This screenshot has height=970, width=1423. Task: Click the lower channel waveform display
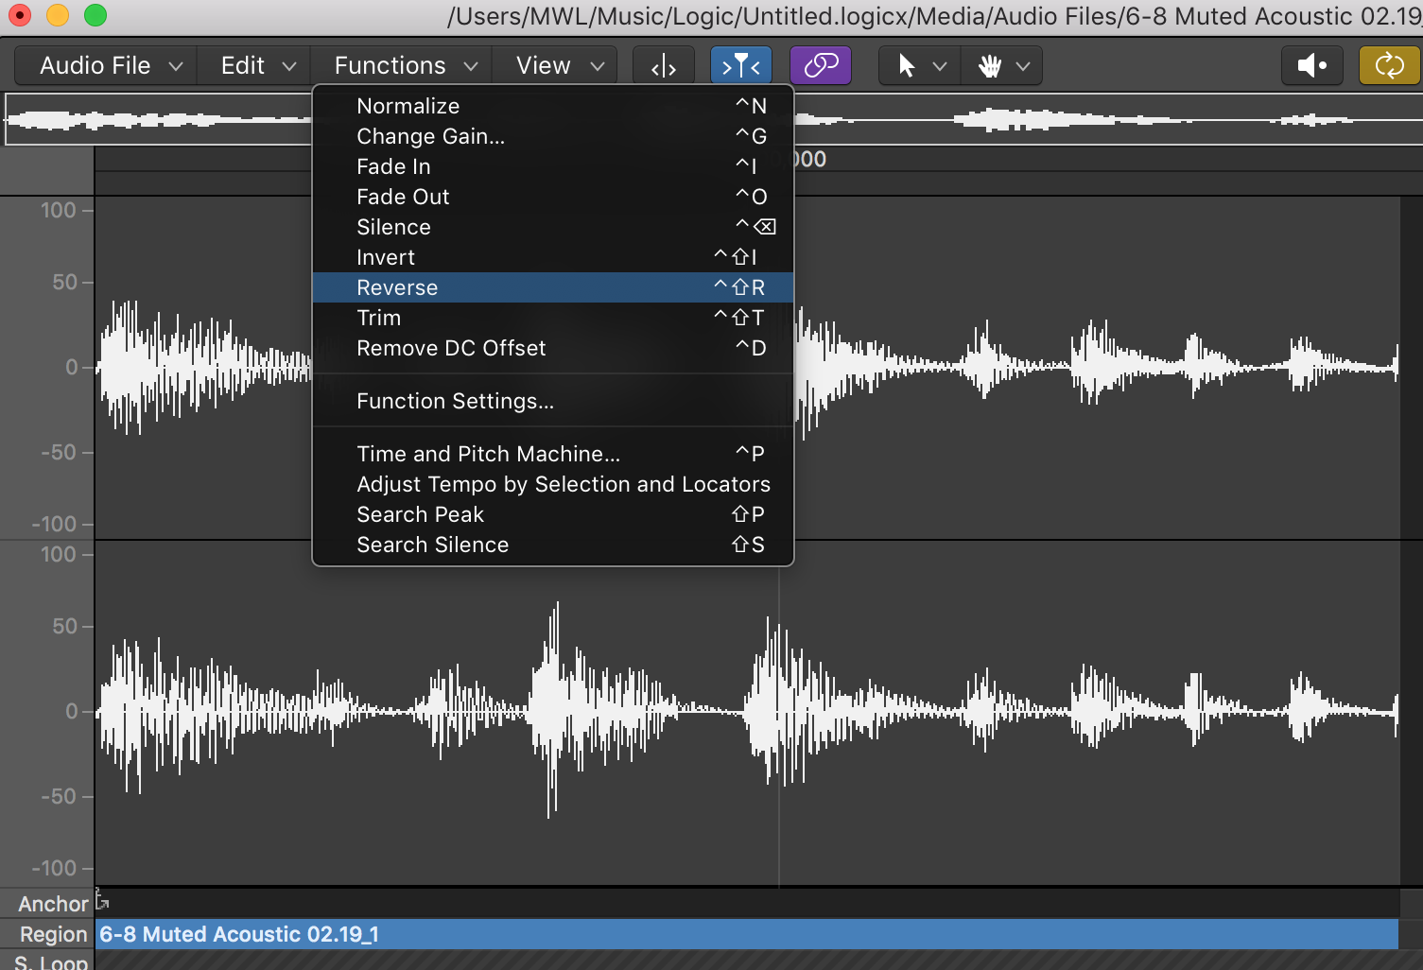click(747, 713)
